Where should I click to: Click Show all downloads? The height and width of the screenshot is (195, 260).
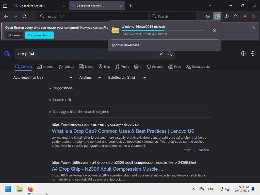coord(125,45)
